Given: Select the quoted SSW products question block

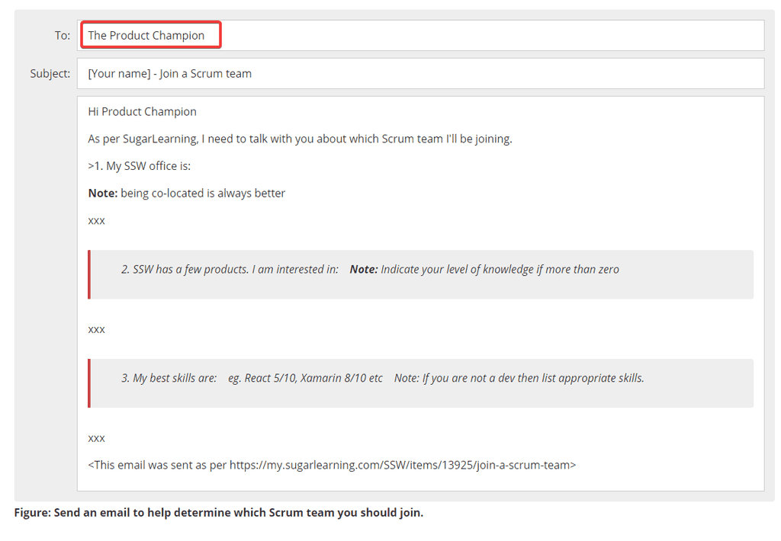Looking at the screenshot, I should 424,274.
